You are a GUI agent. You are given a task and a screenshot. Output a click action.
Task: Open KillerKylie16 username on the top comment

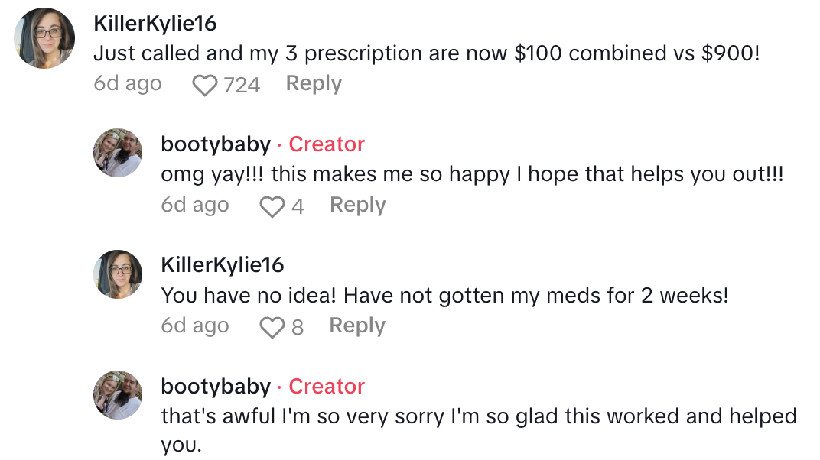coord(155,24)
